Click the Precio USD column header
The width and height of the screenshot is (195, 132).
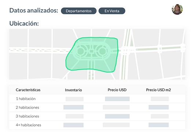point(117,90)
